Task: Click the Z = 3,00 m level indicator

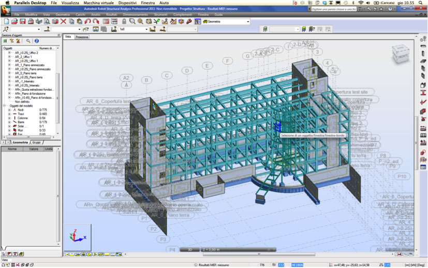Action: click(x=238, y=250)
